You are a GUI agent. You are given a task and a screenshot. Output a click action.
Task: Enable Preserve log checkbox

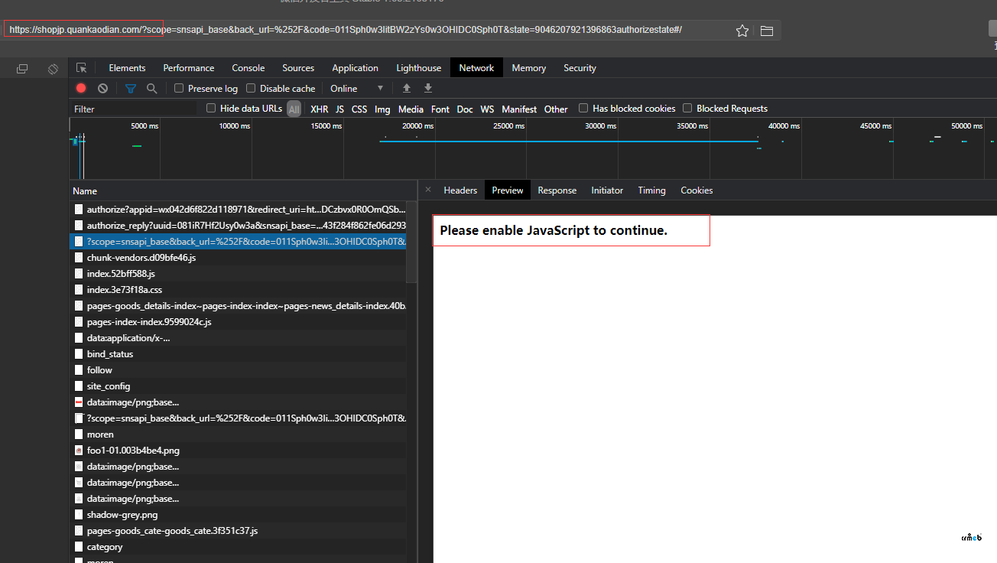pyautogui.click(x=179, y=89)
